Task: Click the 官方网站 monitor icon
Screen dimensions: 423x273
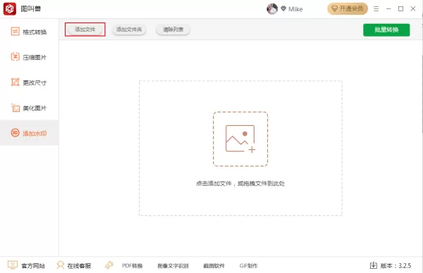Action: click(13, 265)
